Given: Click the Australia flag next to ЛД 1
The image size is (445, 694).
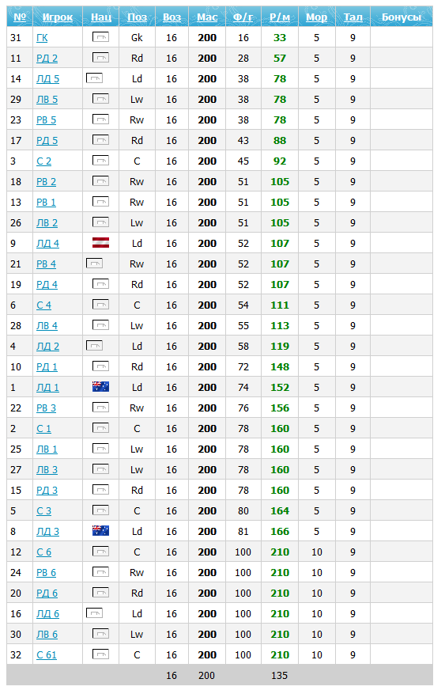Looking at the screenshot, I should click(100, 387).
